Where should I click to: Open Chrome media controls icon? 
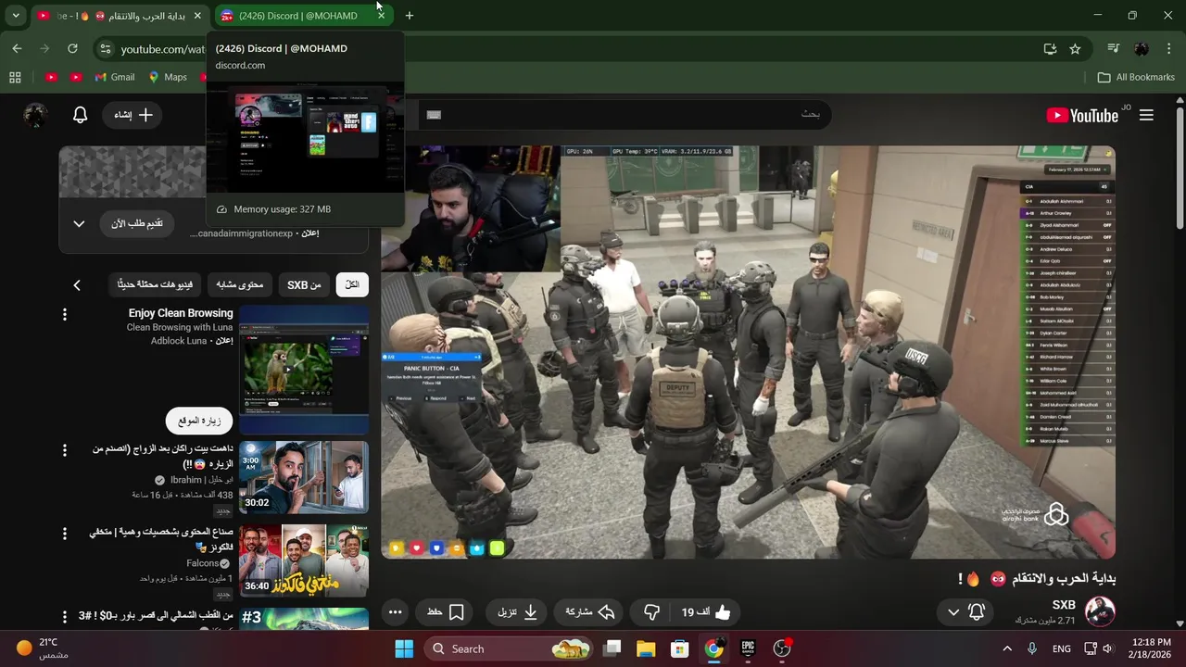pyautogui.click(x=1114, y=49)
